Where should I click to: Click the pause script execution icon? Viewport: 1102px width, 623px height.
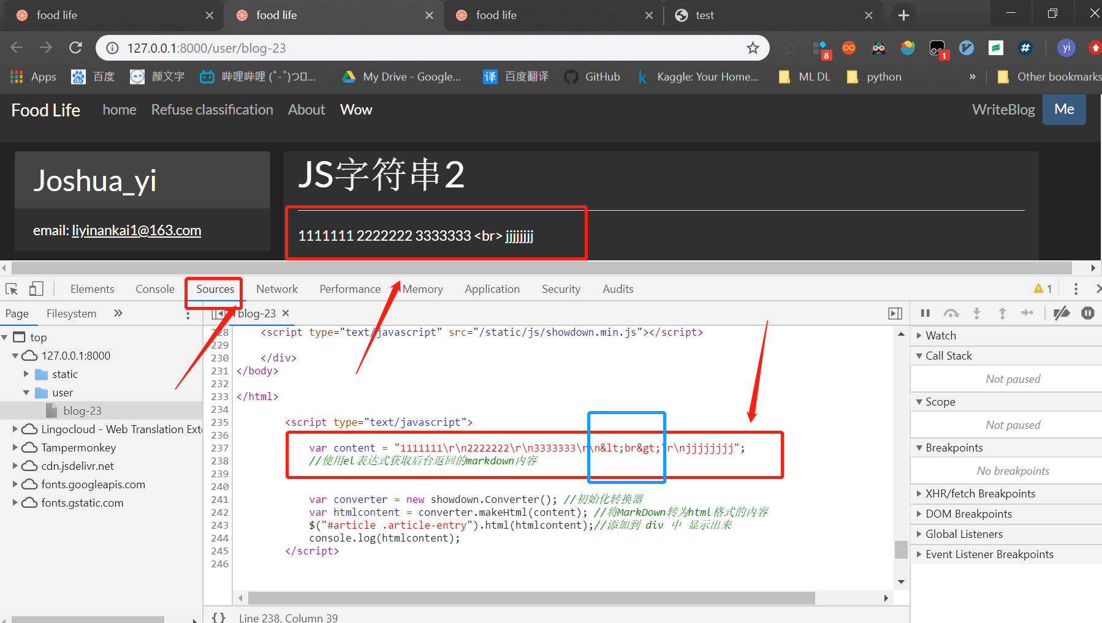pyautogui.click(x=925, y=313)
